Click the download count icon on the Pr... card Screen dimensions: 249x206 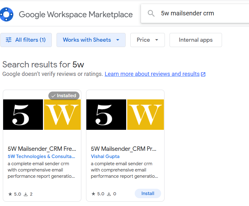coord(109,194)
